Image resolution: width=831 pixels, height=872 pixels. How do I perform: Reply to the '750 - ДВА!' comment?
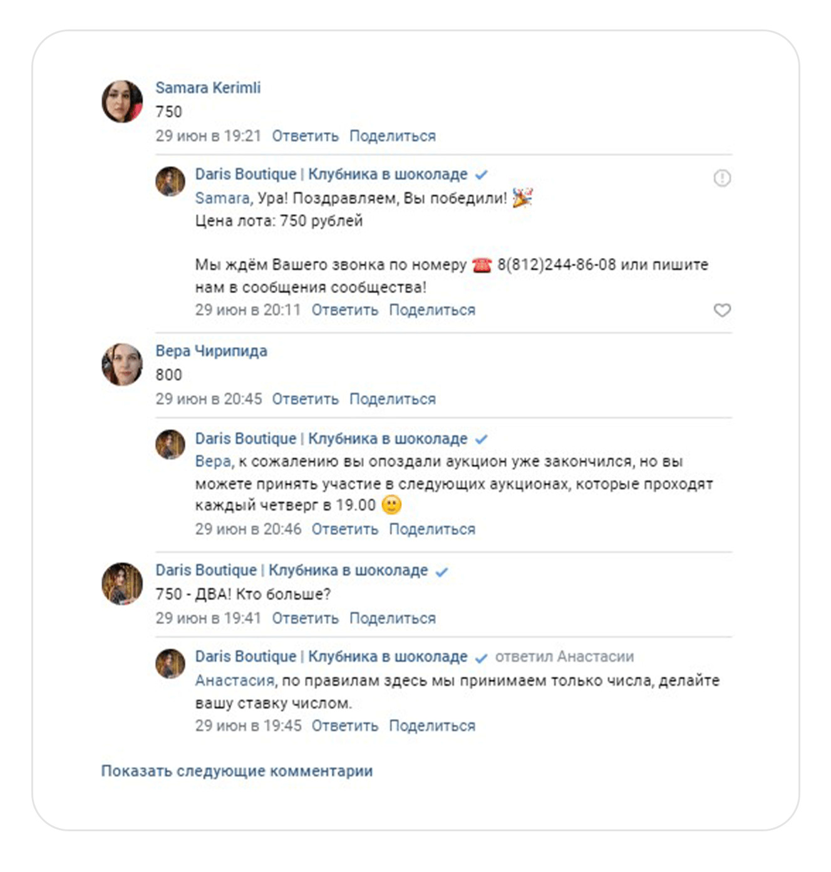pyautogui.click(x=305, y=618)
